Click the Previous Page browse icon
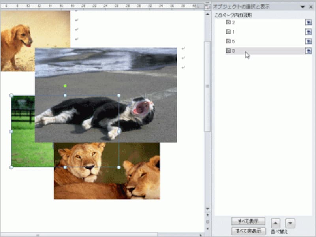316x237 pixels. pyautogui.click(x=207, y=215)
